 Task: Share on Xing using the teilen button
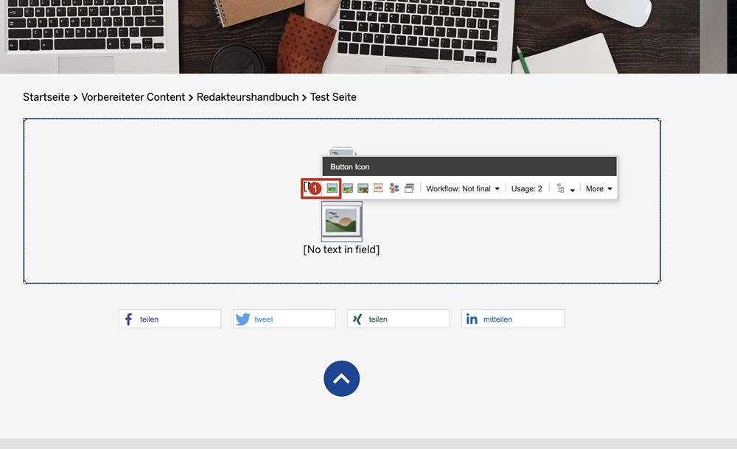(398, 319)
